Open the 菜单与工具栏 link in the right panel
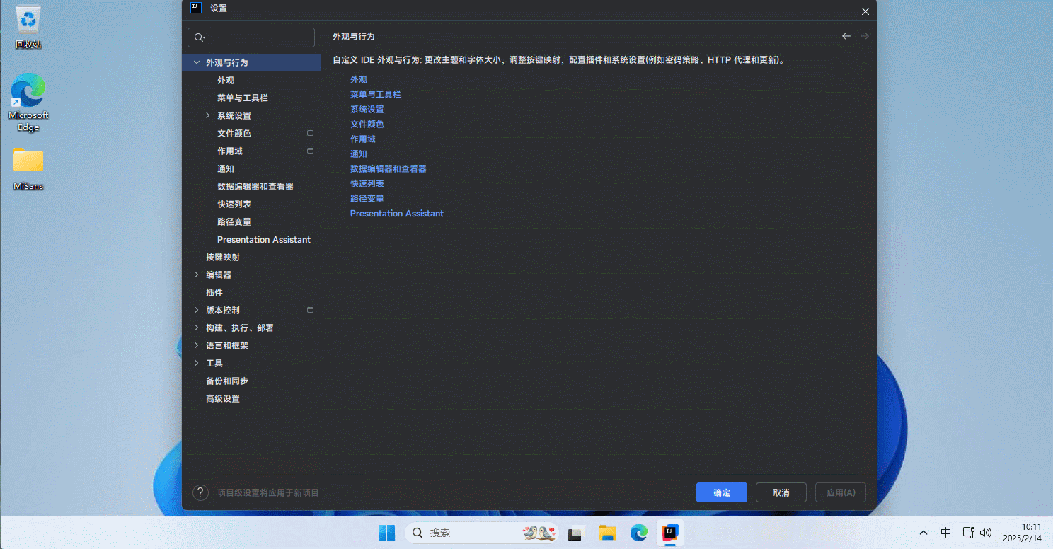Screen dimensions: 1053x549 [375, 94]
